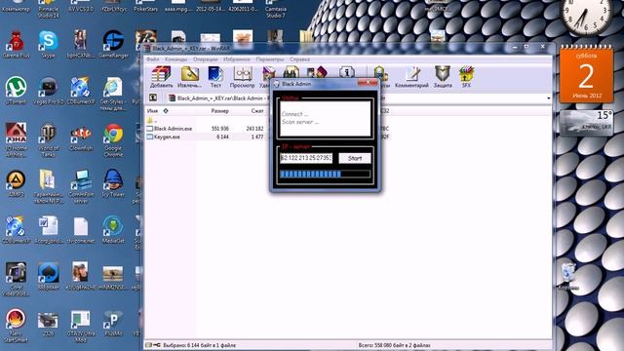Open the Команды menu in WinRAR
624x351 pixels.
coord(175,59)
